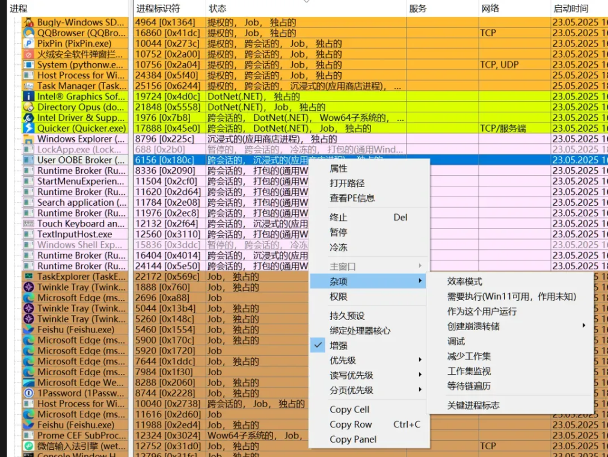Click the Intel Graphics Software process icon

pos(29,97)
